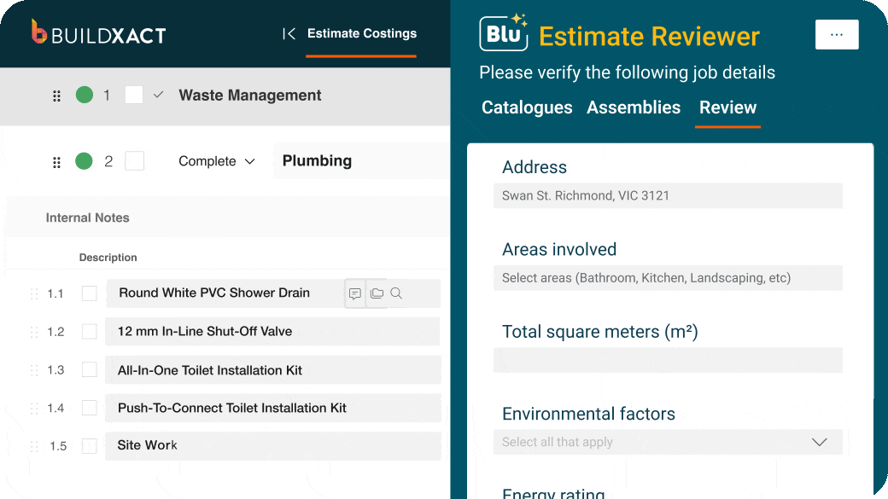The image size is (888, 499).
Task: Tick the checkbox on row 1.3 Toilet Installation Kit
Action: (90, 369)
